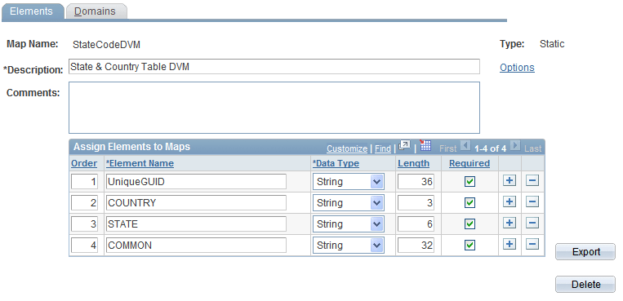Click the Length field showing 36

coord(416,182)
